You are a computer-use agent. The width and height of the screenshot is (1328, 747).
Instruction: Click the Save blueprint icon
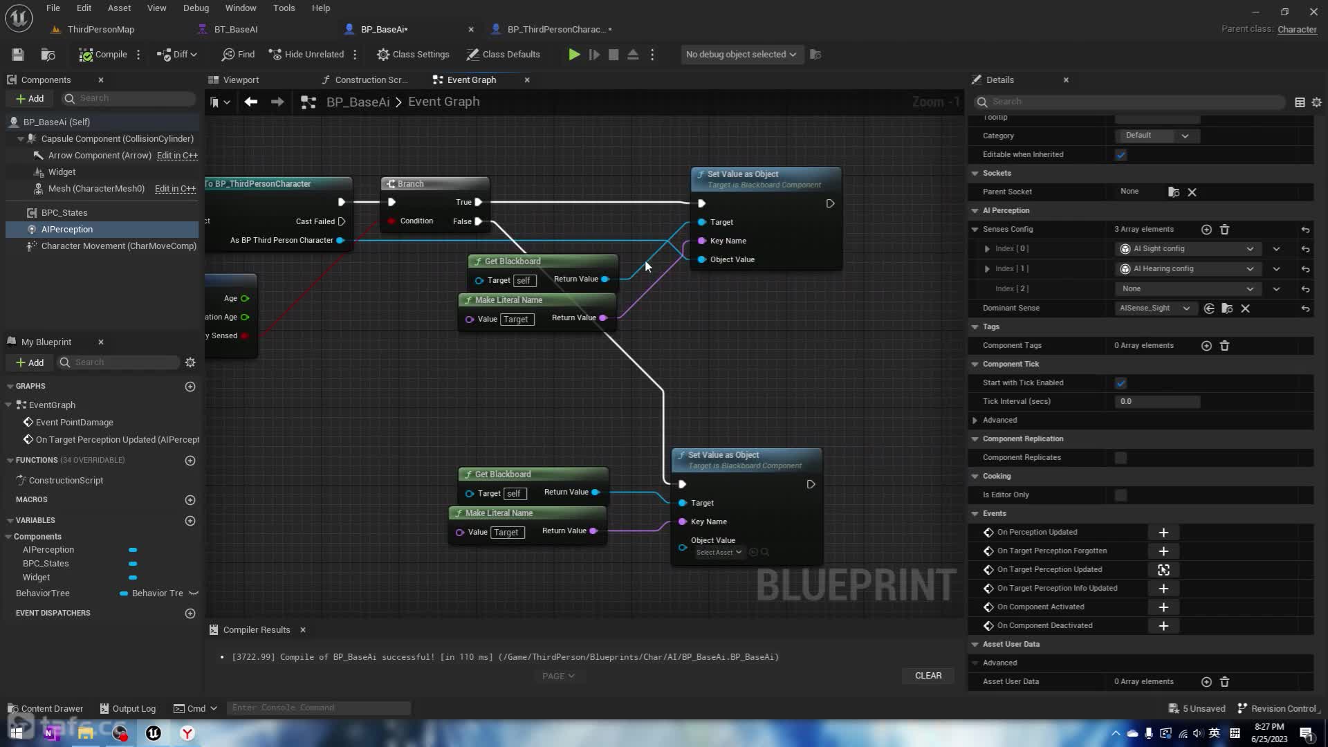[x=18, y=55]
